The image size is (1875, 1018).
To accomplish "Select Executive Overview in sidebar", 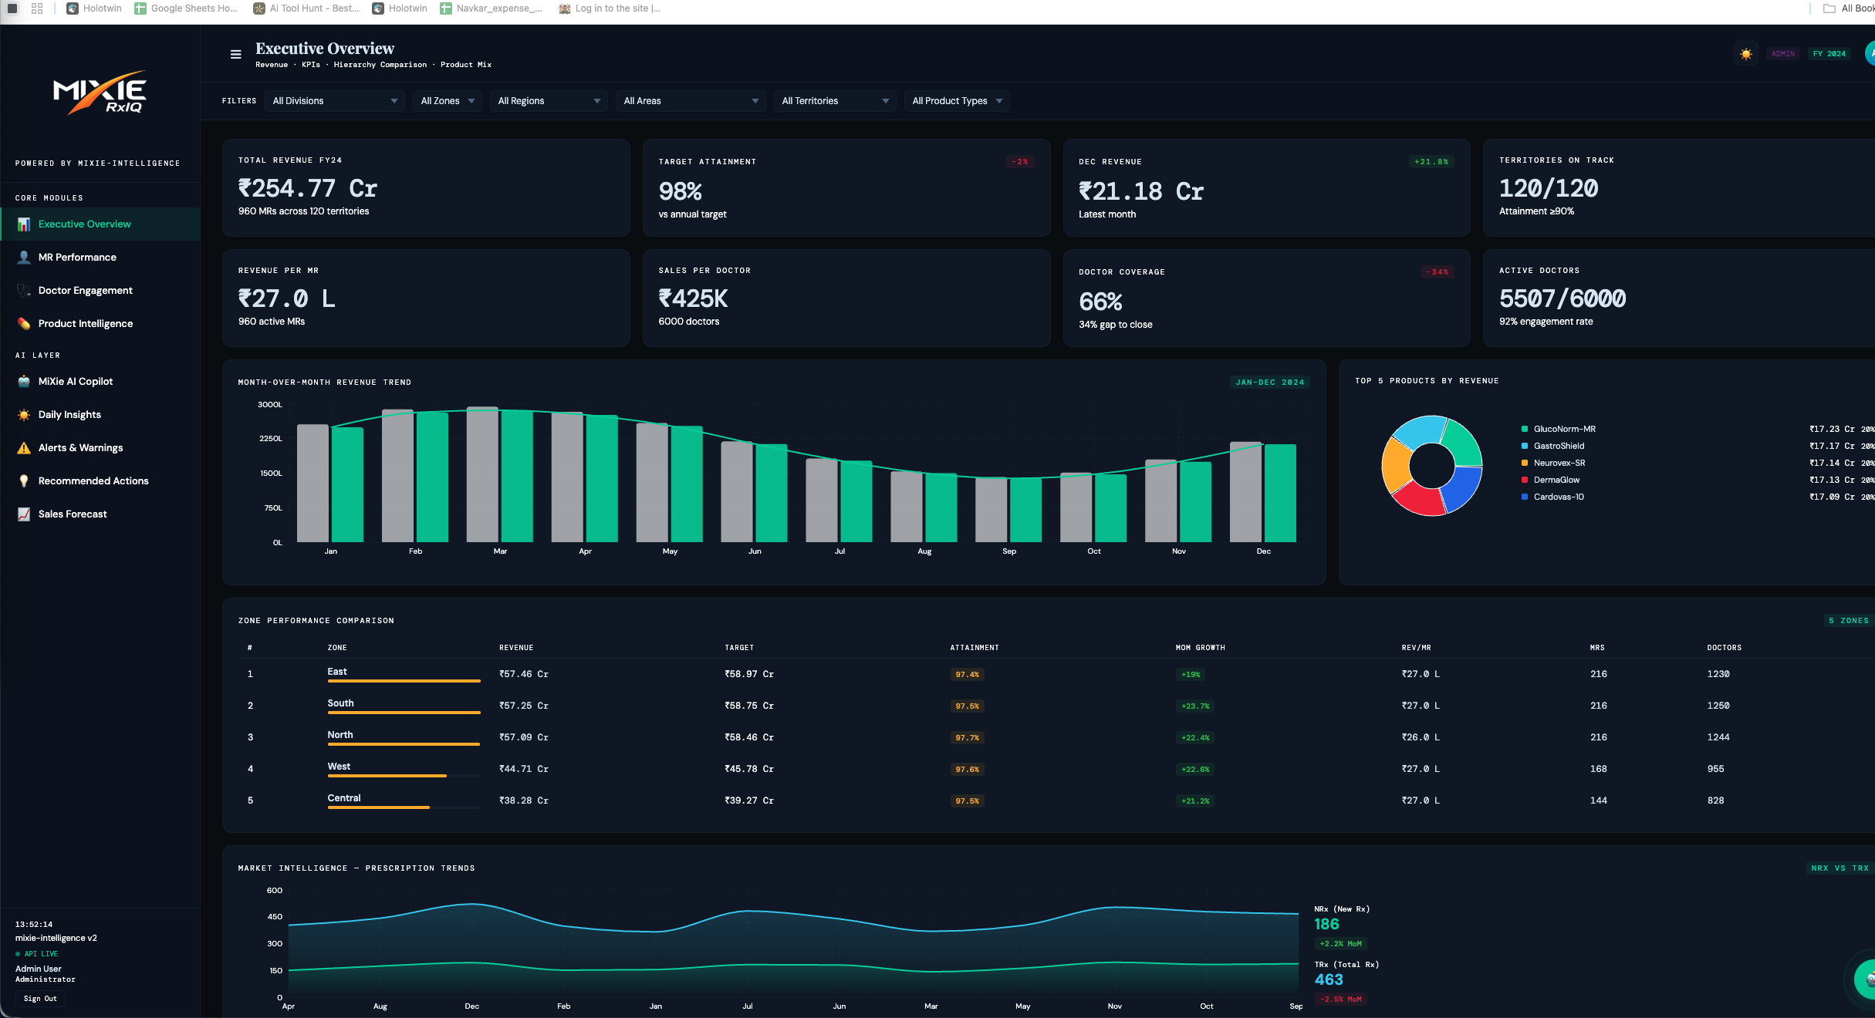I will pos(85,224).
